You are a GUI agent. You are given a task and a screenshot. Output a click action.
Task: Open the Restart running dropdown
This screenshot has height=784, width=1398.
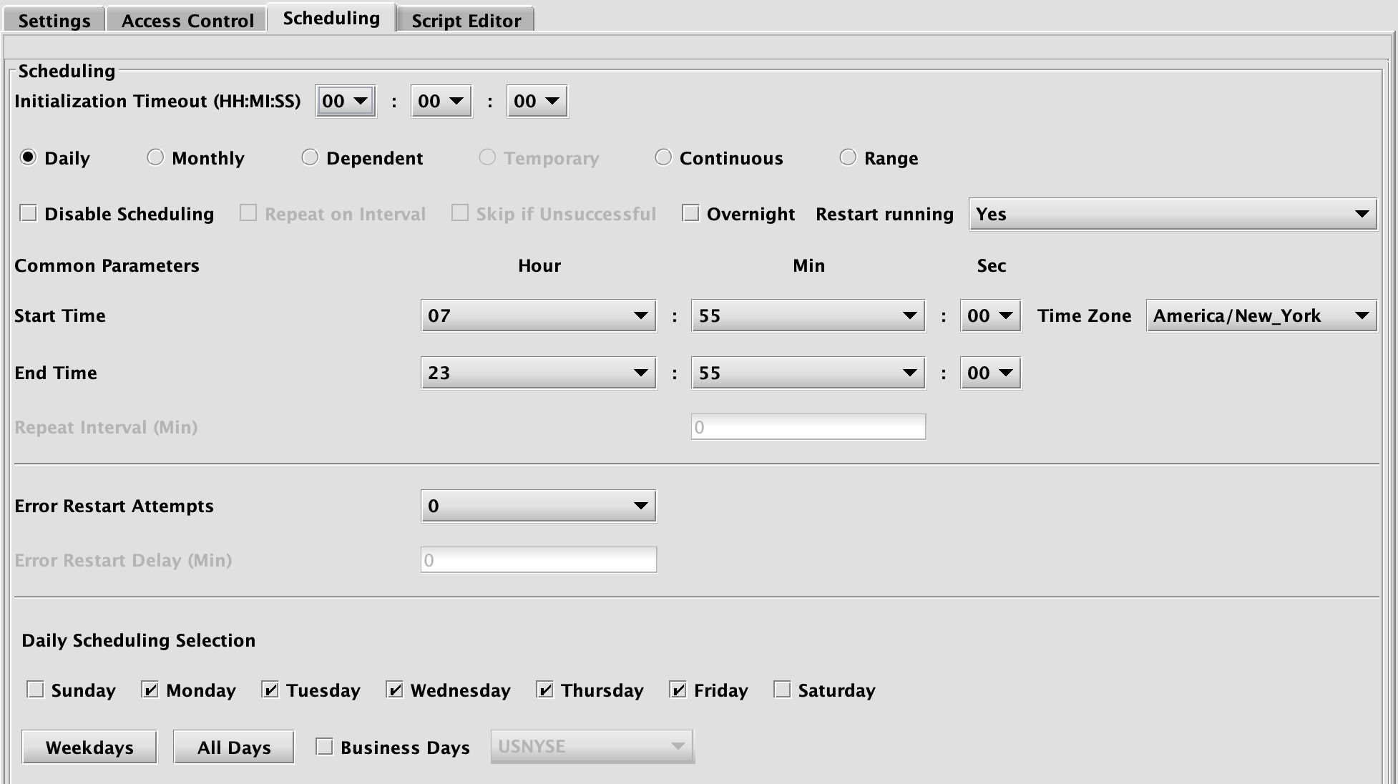[1172, 214]
